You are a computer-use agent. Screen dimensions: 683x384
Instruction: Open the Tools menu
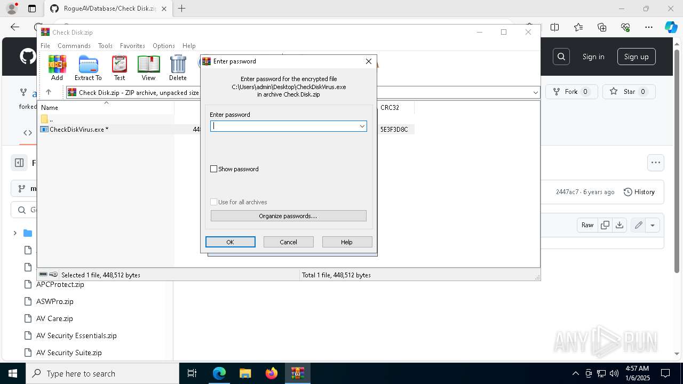coord(105,46)
